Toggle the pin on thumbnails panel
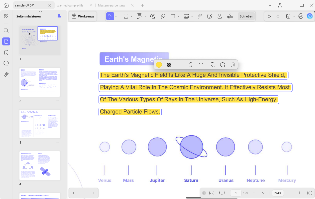 (x=59, y=16)
